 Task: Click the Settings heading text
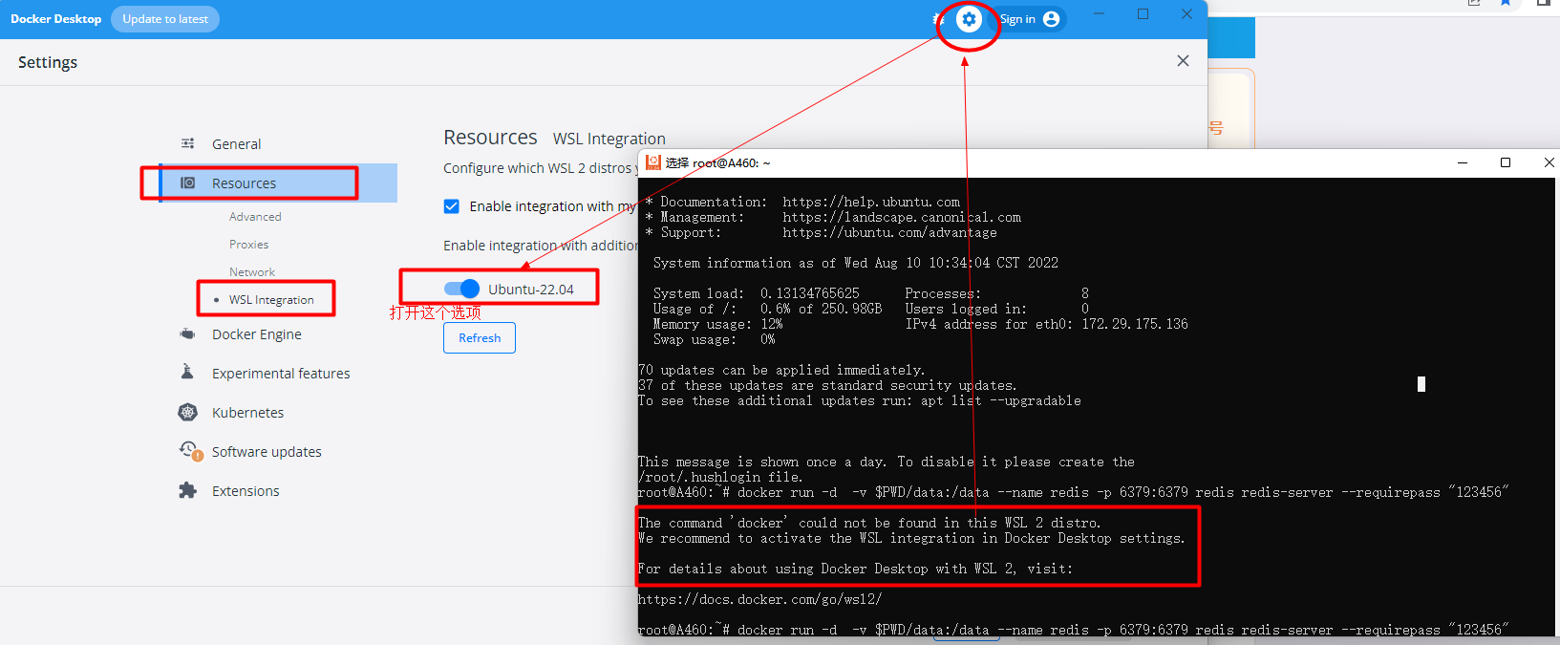pos(48,62)
